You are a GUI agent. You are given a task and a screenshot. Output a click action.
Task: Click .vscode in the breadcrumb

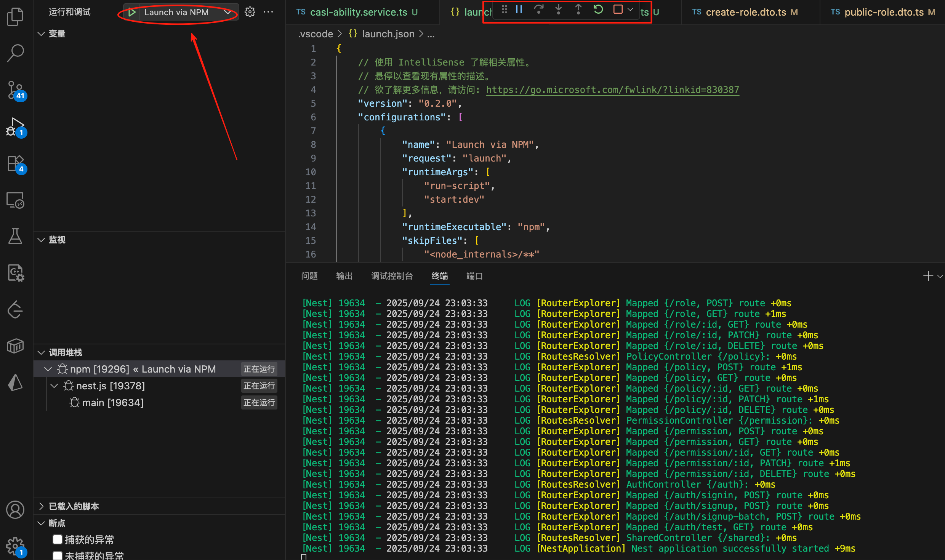click(316, 34)
